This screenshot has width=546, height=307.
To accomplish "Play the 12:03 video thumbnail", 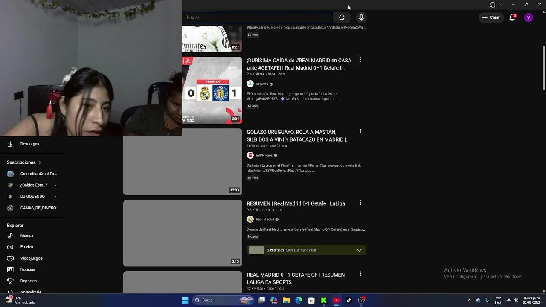I will [183, 162].
